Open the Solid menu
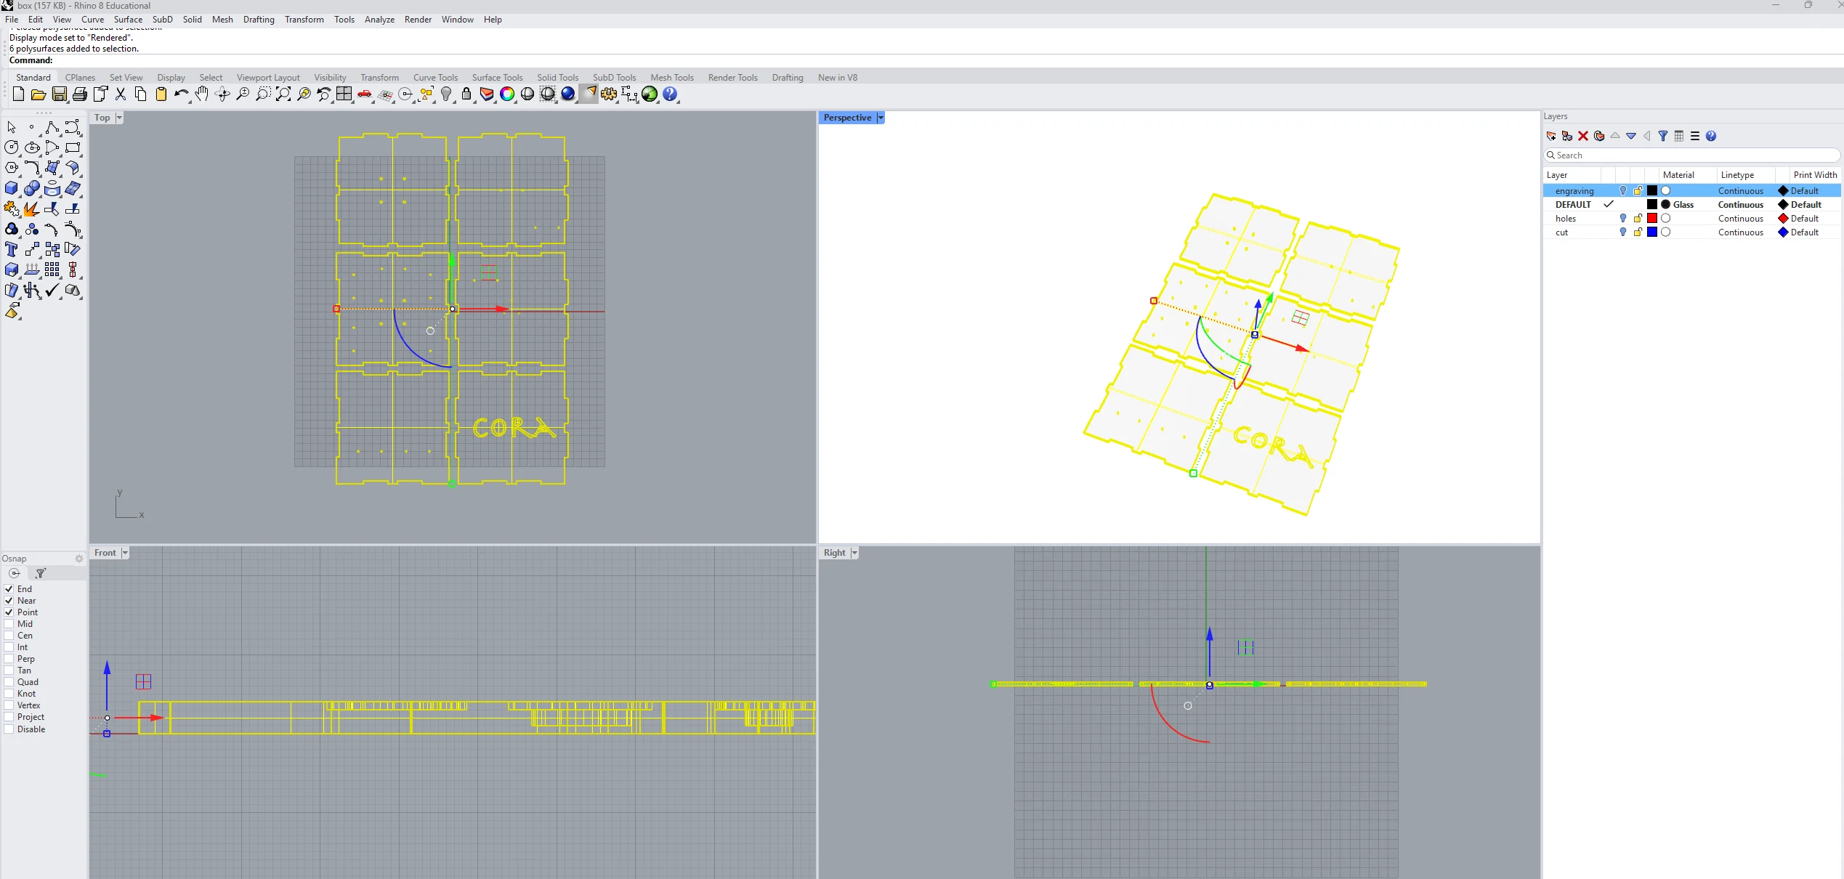 192,20
